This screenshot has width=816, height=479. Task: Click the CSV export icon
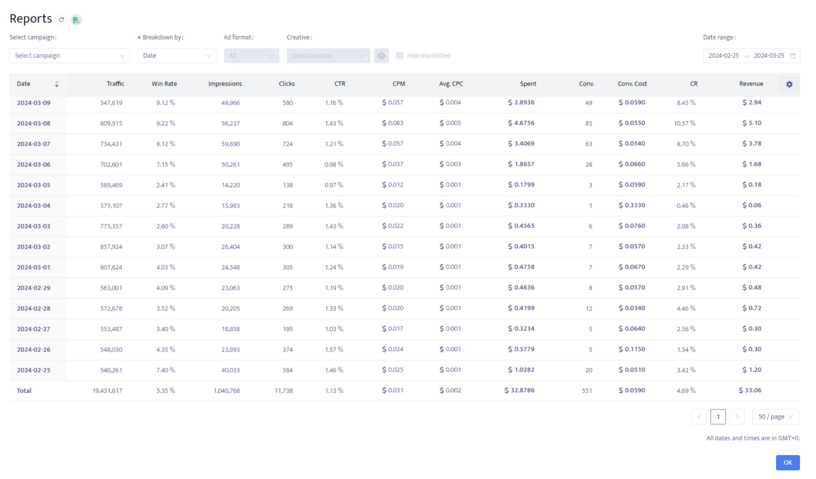[76, 20]
